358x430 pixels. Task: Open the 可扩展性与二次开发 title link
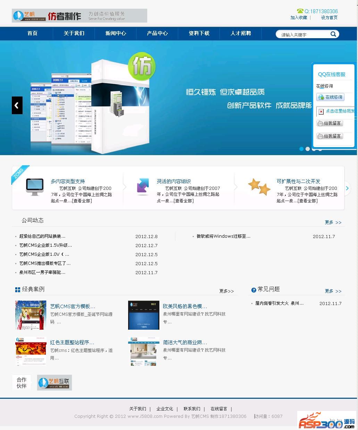[298, 181]
